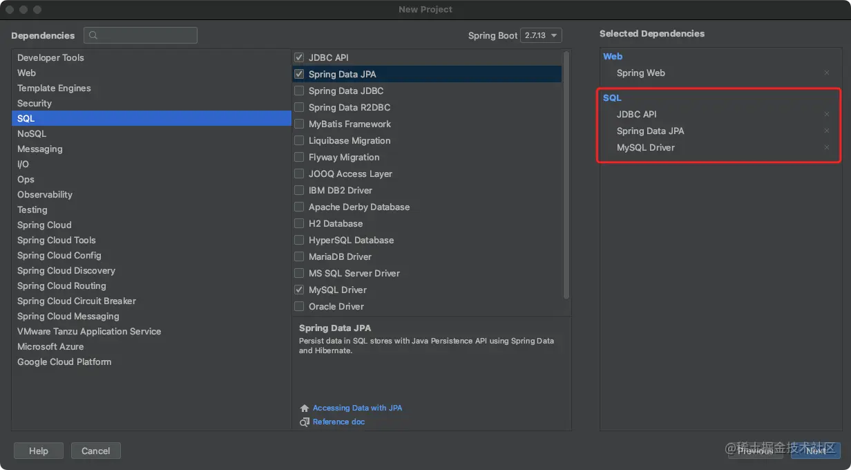
Task: Click the Help button
Action: [39, 451]
